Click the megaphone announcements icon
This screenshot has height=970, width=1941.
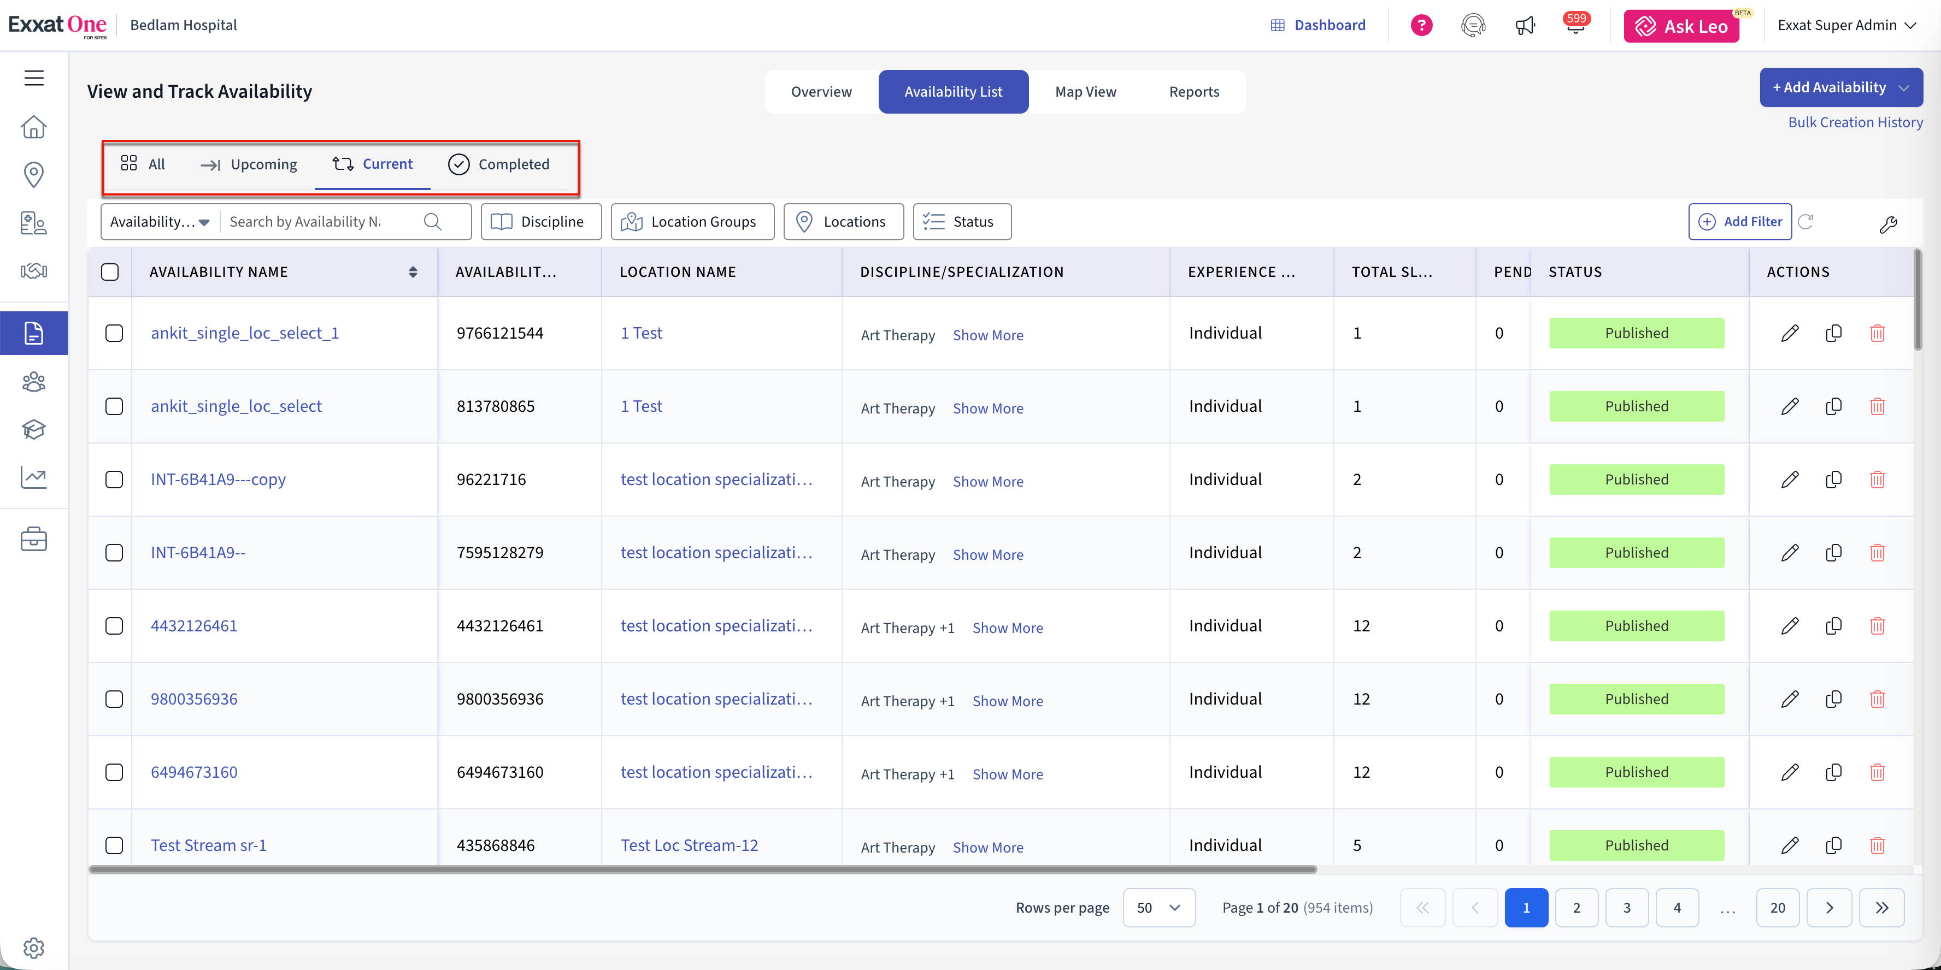coord(1524,26)
